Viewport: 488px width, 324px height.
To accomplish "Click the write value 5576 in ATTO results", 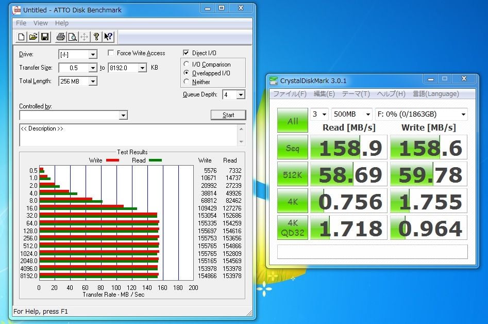I will [x=210, y=171].
